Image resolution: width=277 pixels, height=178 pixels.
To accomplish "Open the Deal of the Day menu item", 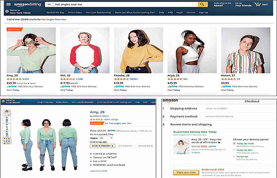I will pyautogui.click(x=55, y=13).
